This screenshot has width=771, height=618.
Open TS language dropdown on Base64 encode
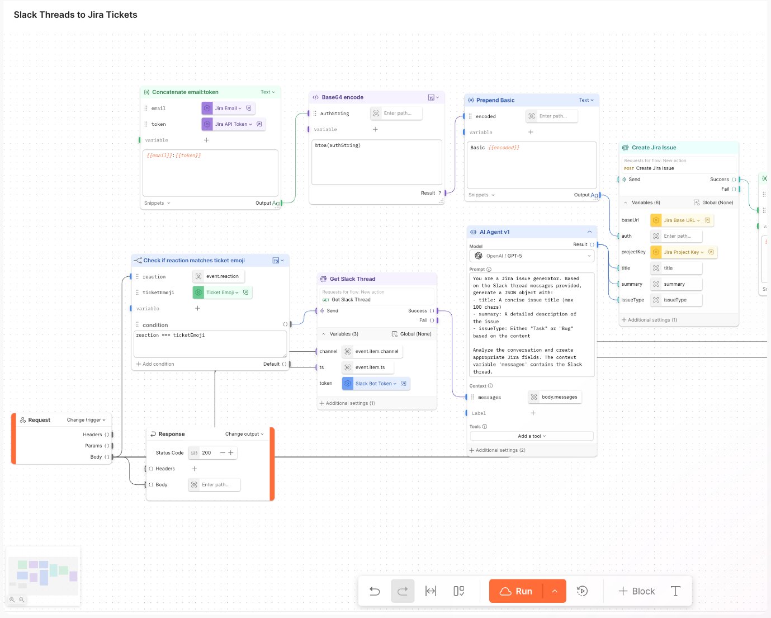(434, 97)
